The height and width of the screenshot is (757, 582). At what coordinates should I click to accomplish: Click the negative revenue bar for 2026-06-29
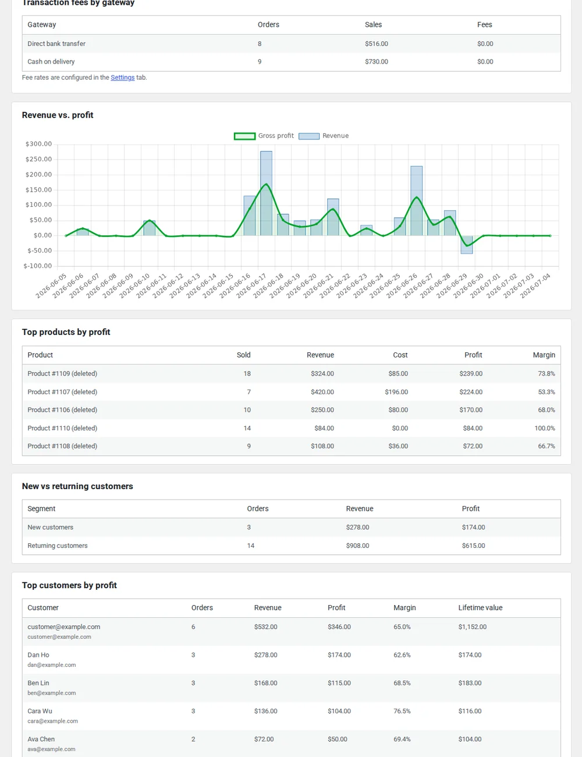click(x=467, y=245)
